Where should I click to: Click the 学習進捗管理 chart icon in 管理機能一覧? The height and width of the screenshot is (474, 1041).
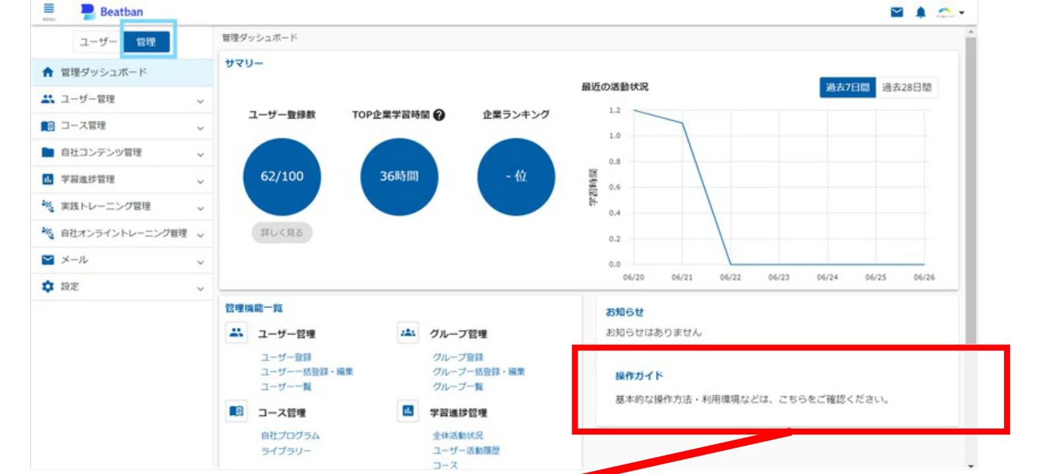point(408,411)
